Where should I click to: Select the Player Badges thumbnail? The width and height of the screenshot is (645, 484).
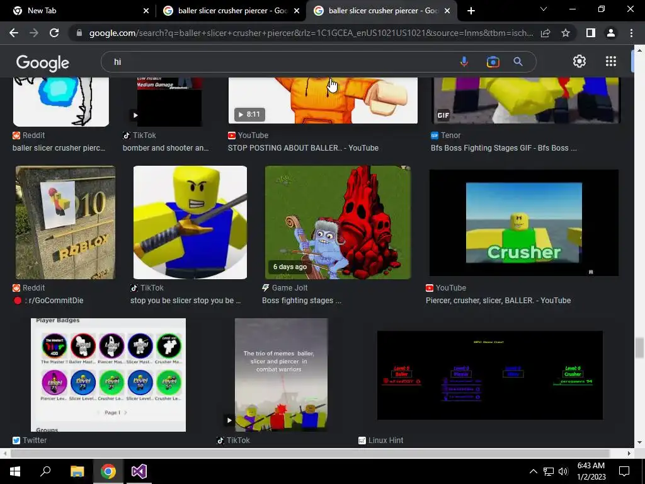[x=108, y=375]
